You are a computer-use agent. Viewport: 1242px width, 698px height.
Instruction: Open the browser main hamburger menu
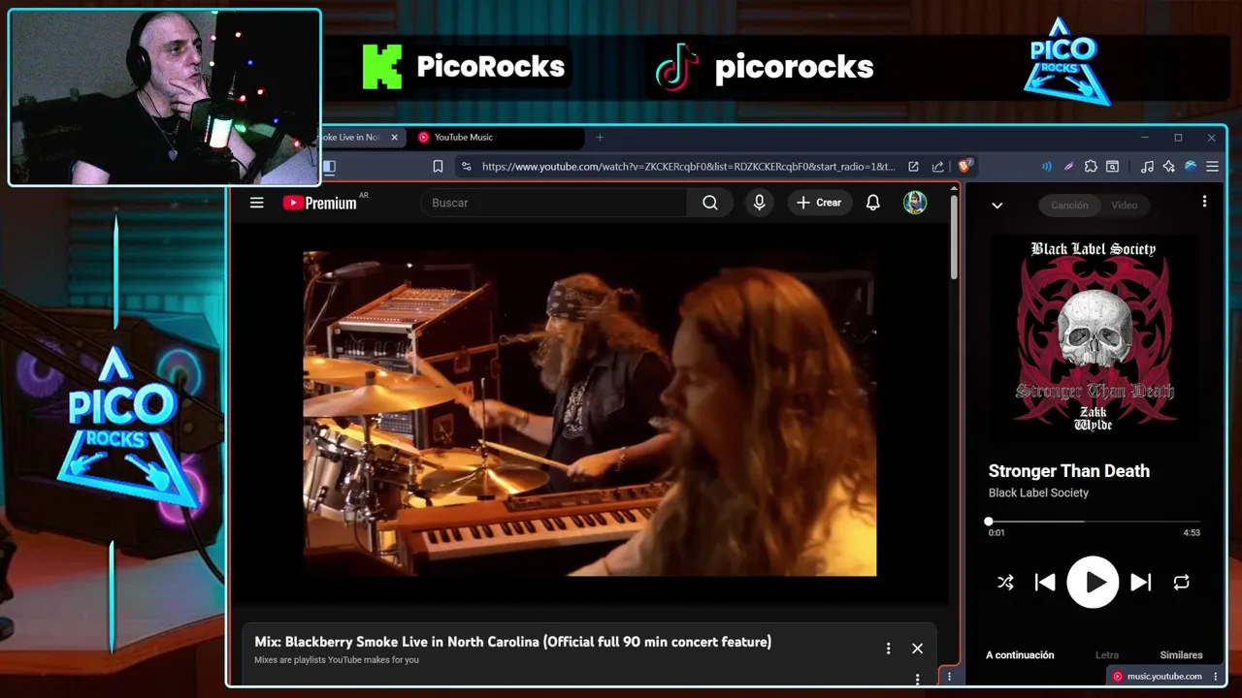pyautogui.click(x=1212, y=167)
